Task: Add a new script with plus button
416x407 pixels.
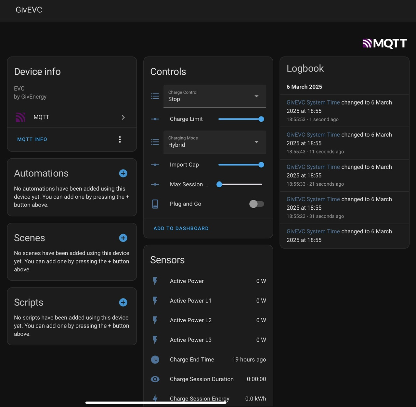Action: [x=123, y=302]
